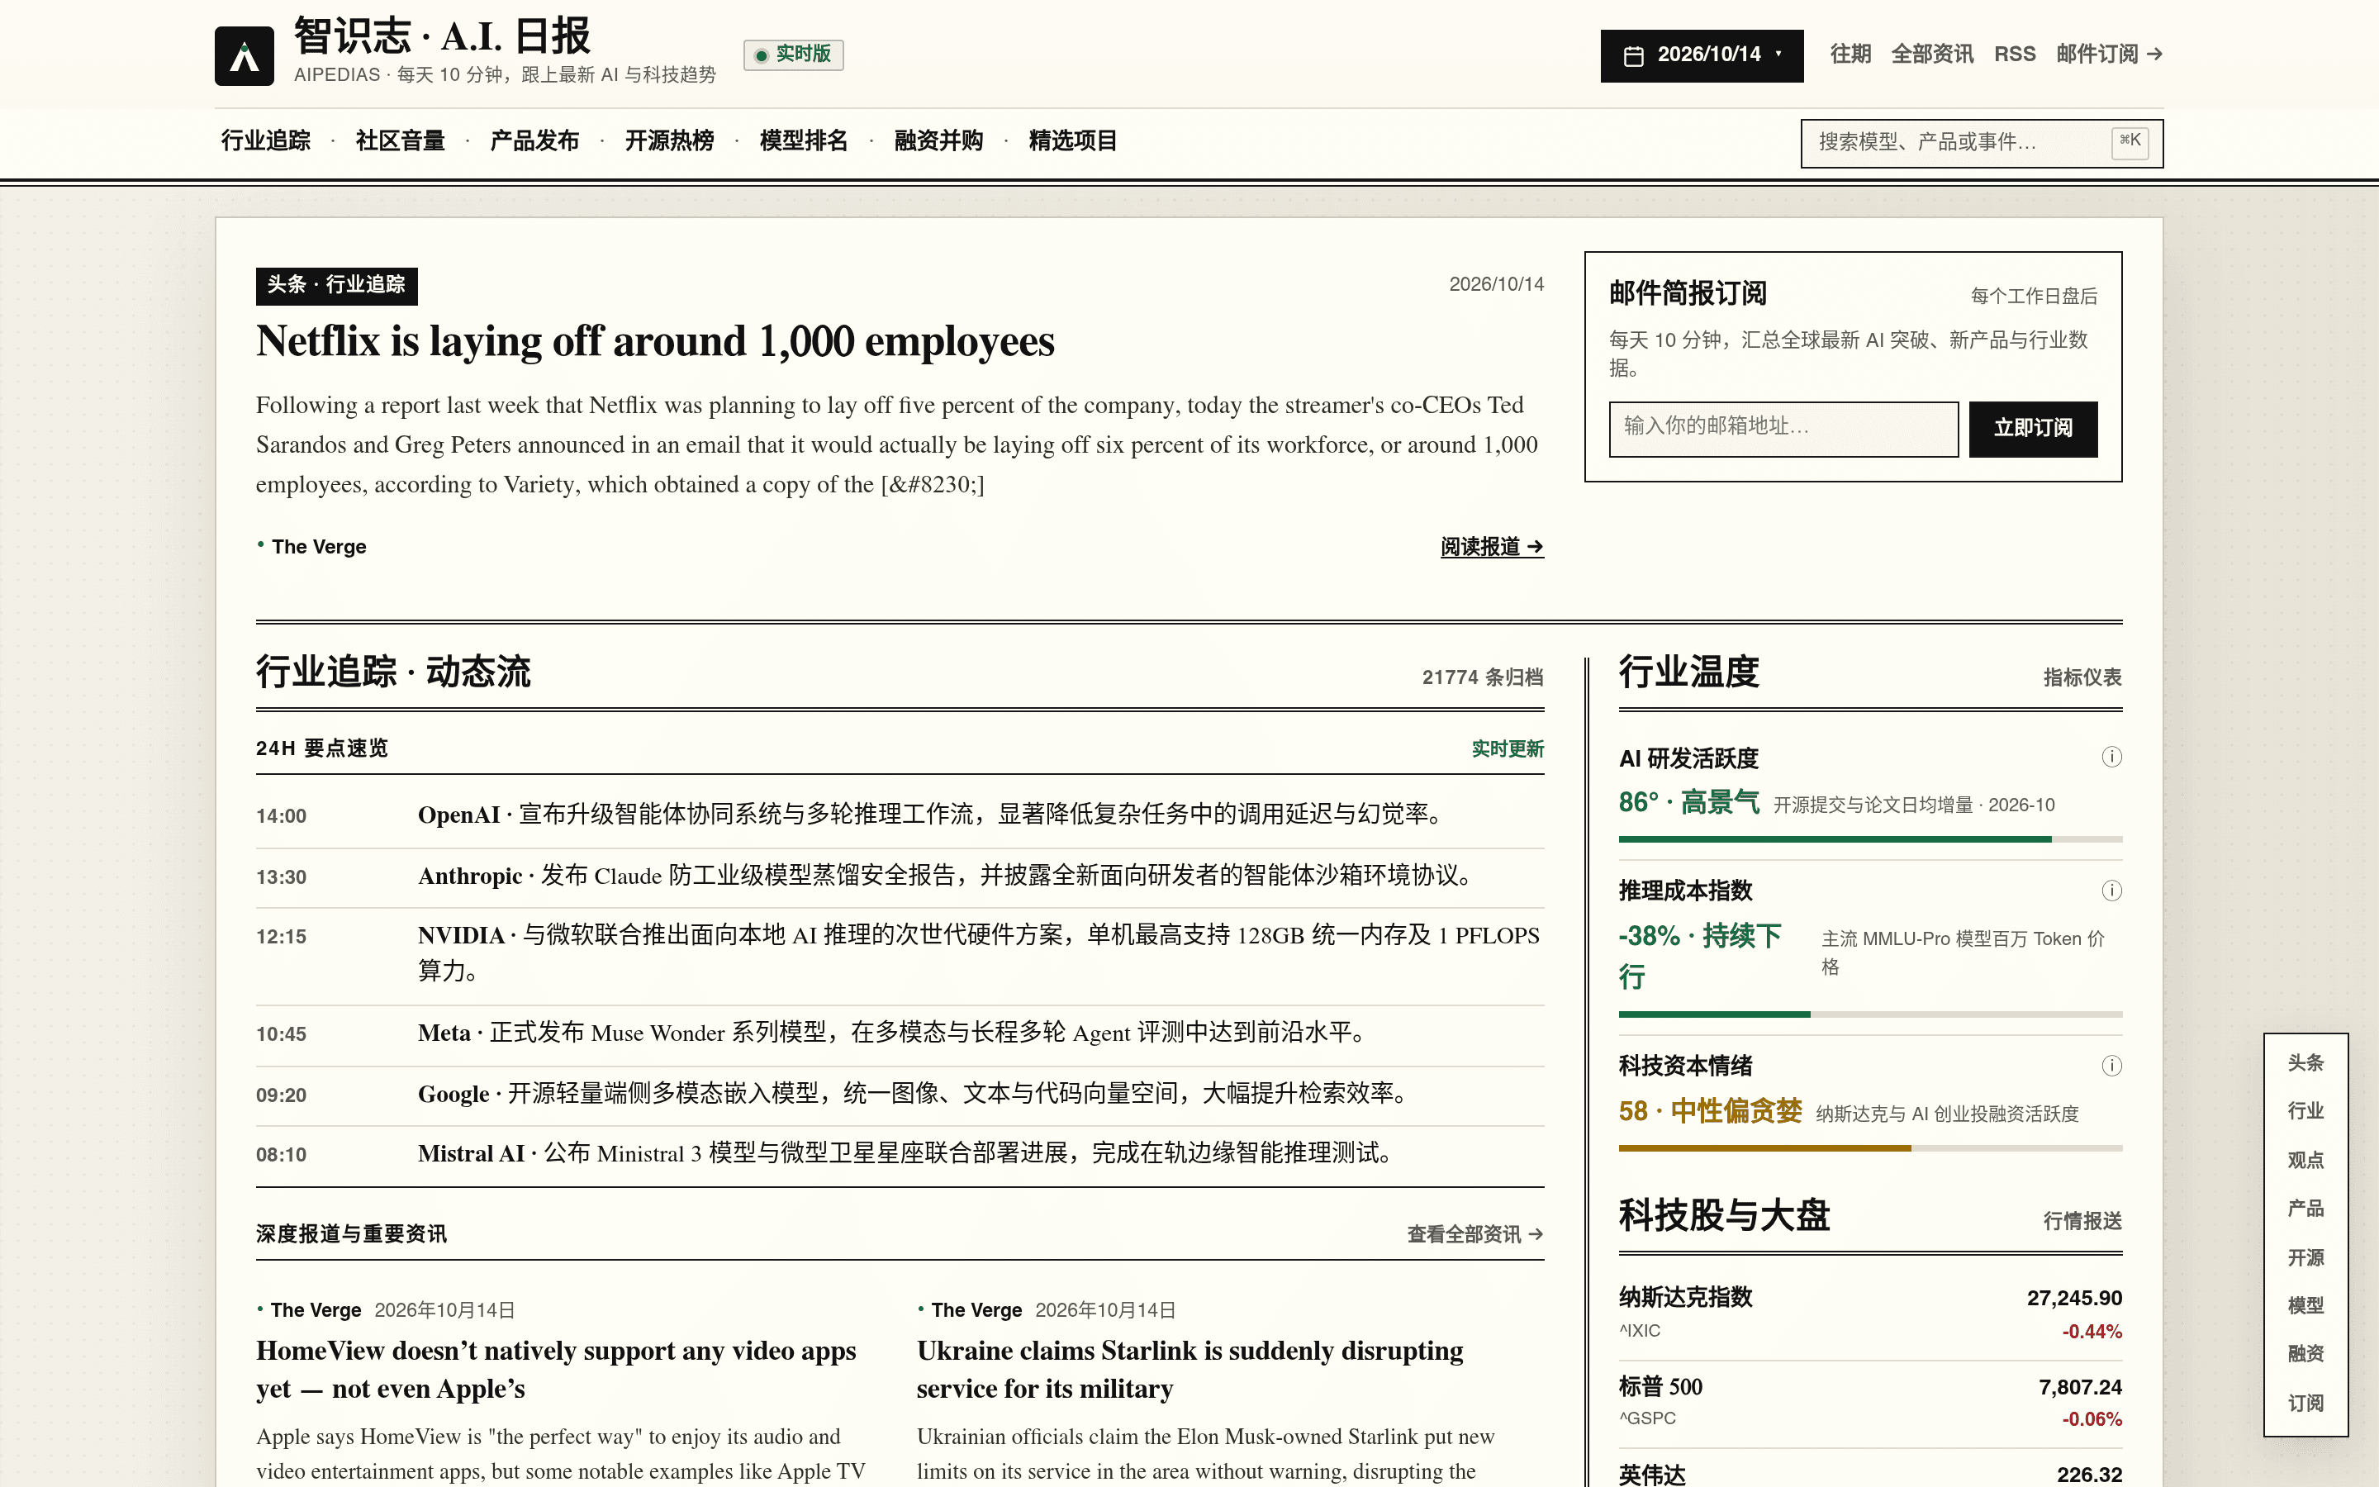Click 阅读报道 → link
The height and width of the screenshot is (1487, 2379).
click(x=1491, y=547)
